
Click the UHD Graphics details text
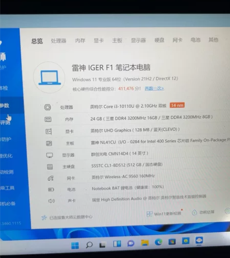[135, 130]
